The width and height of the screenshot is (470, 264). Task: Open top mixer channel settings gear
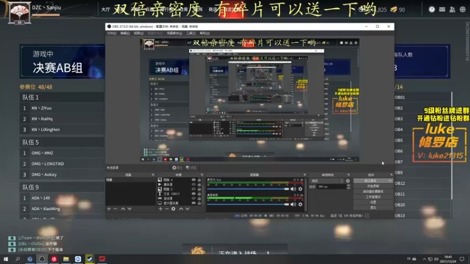(x=300, y=189)
